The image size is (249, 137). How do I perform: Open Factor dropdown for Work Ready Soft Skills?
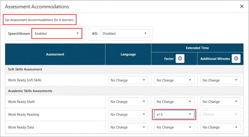(x=174, y=80)
